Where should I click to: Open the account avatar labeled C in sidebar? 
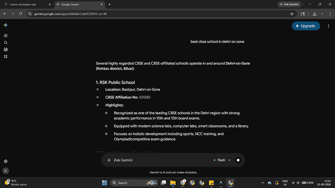tap(6, 171)
